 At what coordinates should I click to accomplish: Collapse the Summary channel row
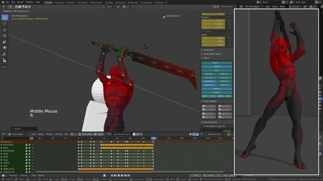click(2, 142)
